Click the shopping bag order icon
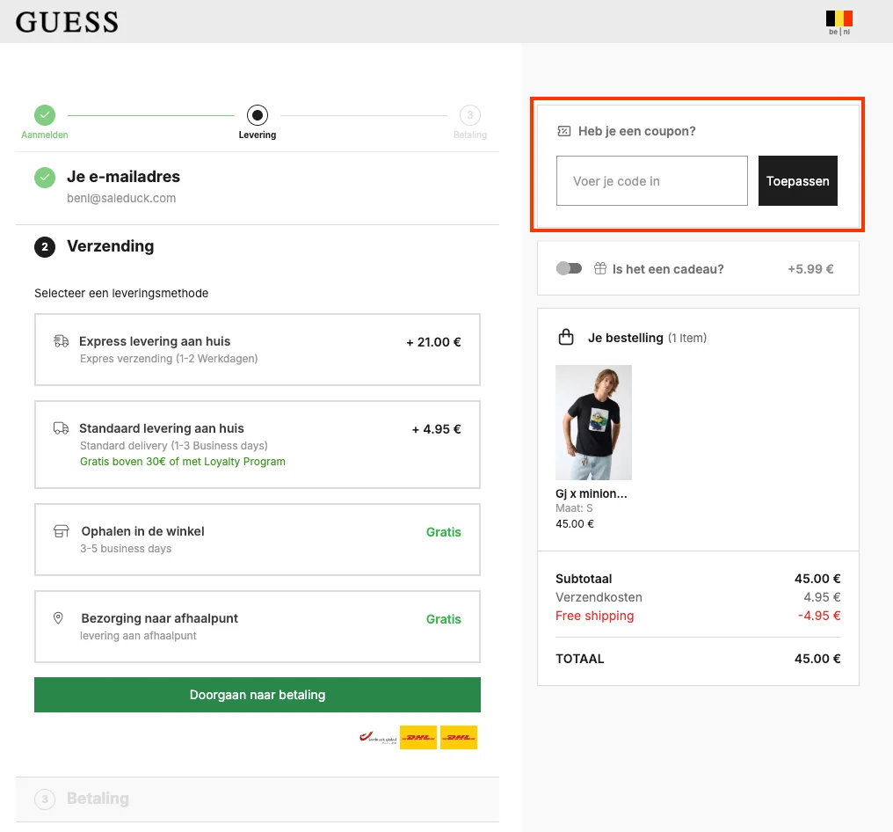This screenshot has width=893, height=832. point(566,338)
